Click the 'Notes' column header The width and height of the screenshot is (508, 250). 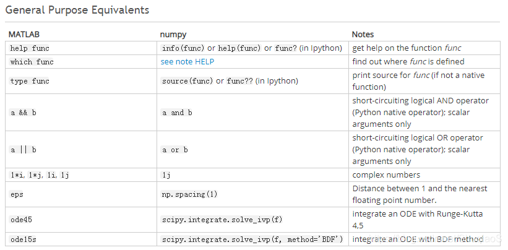[x=363, y=34]
